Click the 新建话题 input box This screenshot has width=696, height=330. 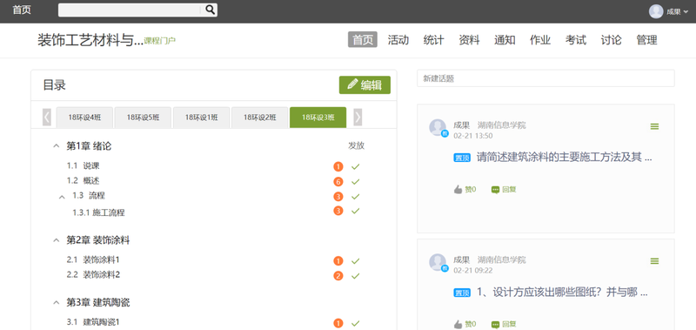545,78
